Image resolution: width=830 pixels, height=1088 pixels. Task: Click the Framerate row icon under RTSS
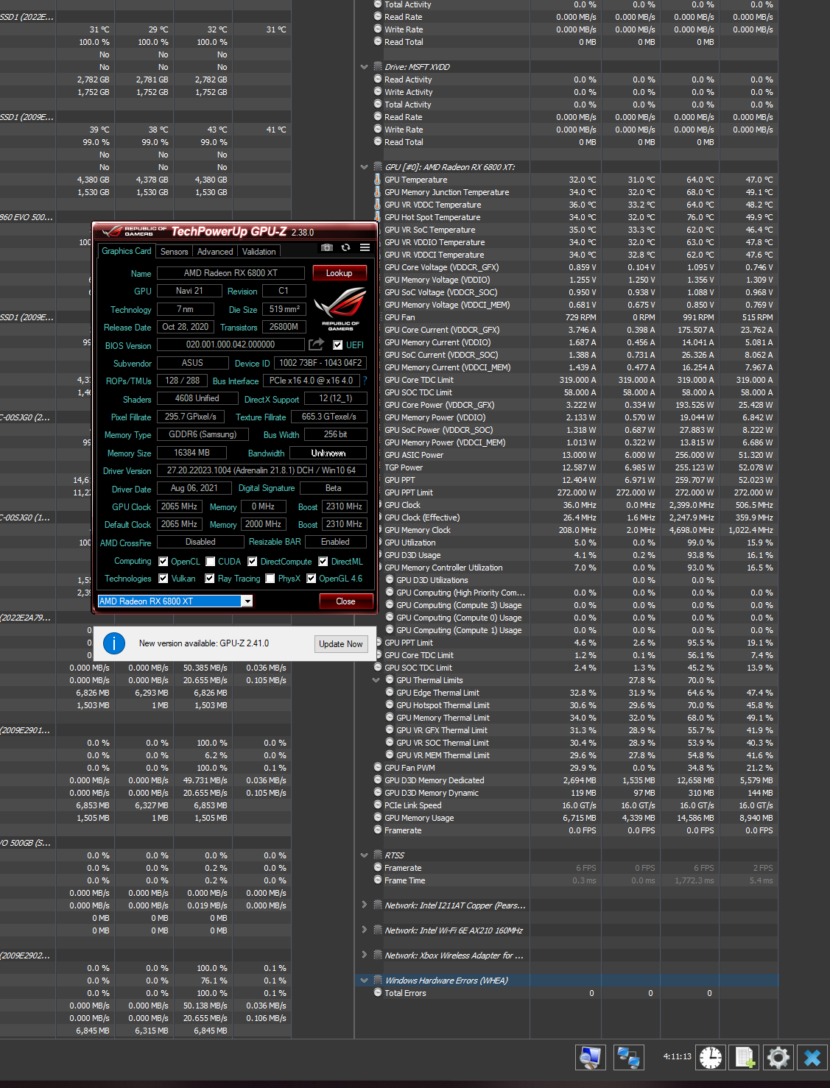tap(377, 868)
